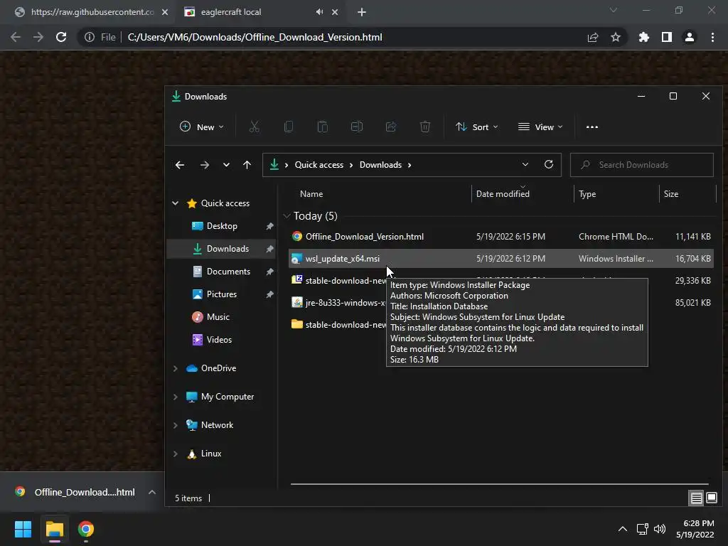
Task: Click the Search Downloads field
Action: click(642, 165)
